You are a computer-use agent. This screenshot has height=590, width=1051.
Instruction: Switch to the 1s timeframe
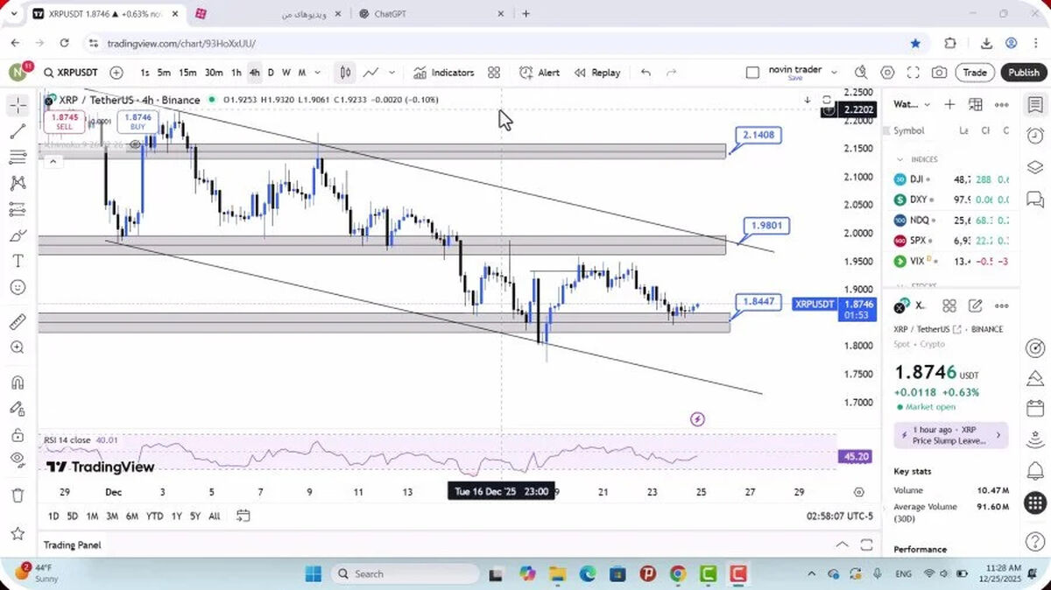tap(145, 73)
